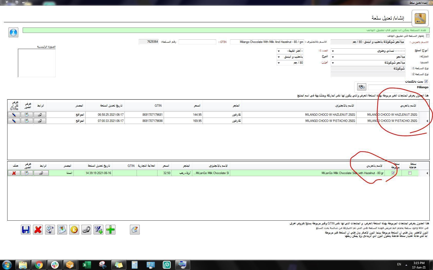Open the pound coin price icon
The width and height of the screenshot is (433, 270).
(74, 230)
